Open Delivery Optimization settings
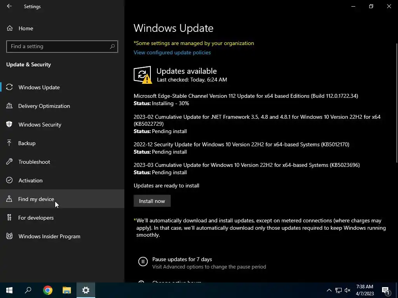The height and width of the screenshot is (298, 398). click(x=62, y=106)
